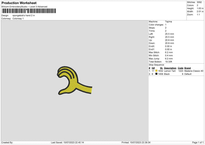Click the Max Stitch value 6.2 mm

pyautogui.click(x=169, y=52)
